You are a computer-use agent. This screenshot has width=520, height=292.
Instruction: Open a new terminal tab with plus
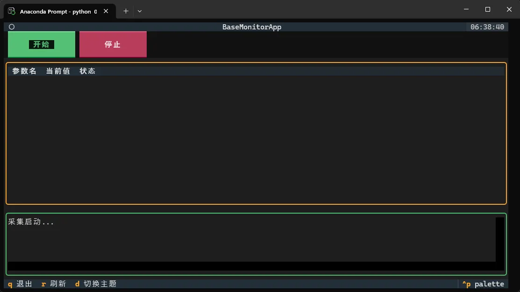pos(126,11)
